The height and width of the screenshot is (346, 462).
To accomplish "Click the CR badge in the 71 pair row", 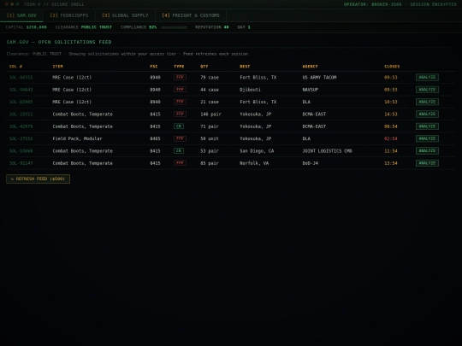I will (179, 126).
